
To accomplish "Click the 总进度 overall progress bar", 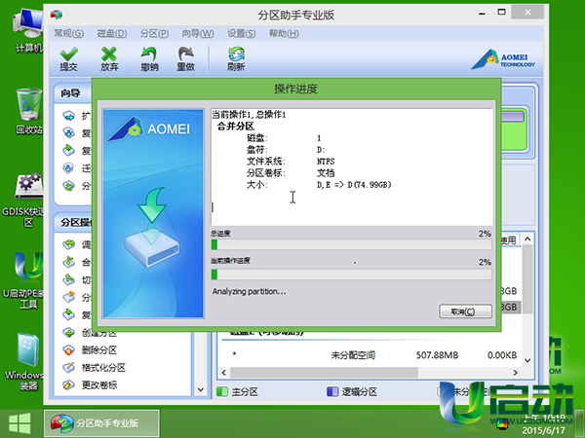I will pos(351,244).
